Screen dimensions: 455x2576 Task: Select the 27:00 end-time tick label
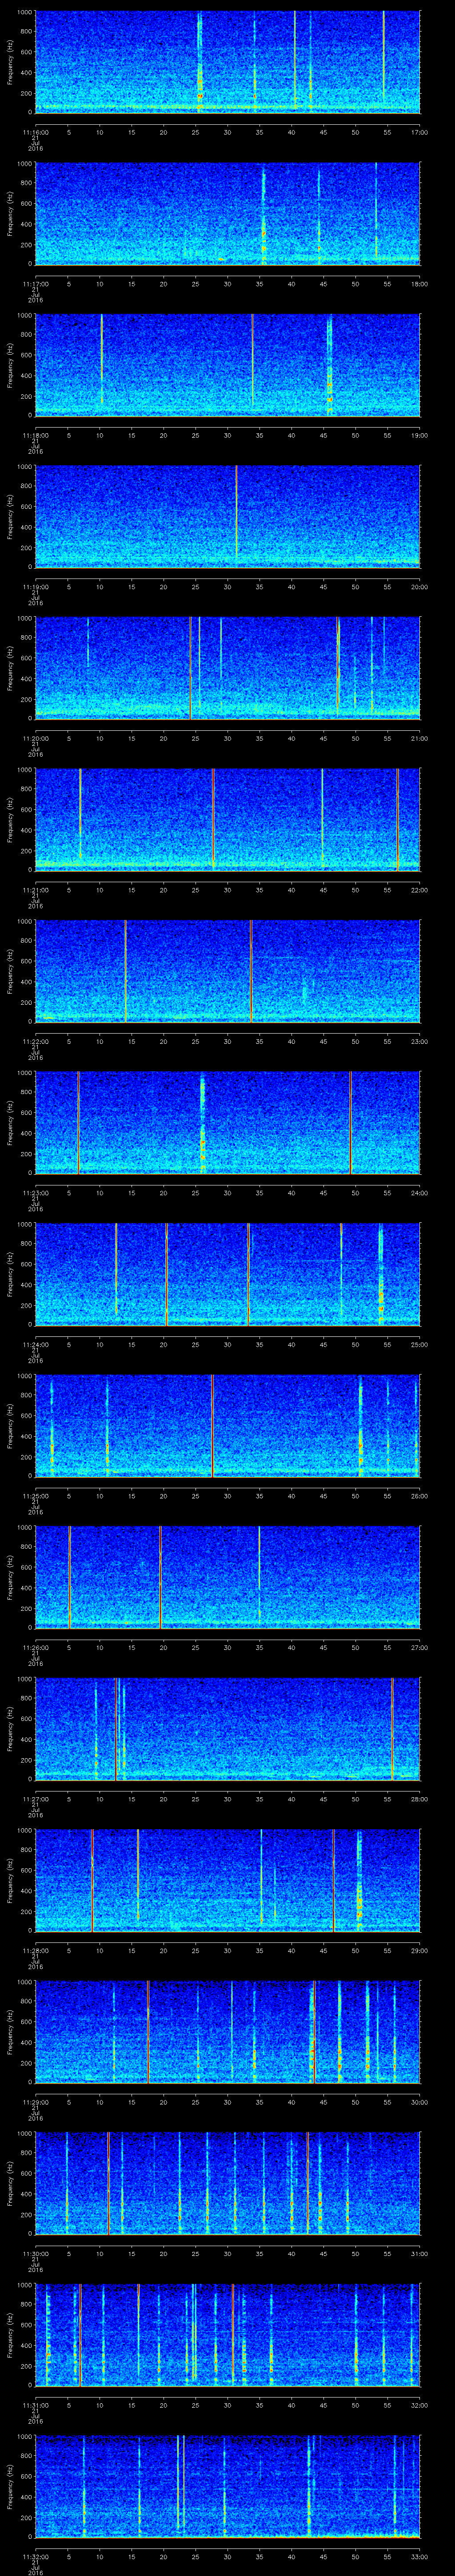419,1647
